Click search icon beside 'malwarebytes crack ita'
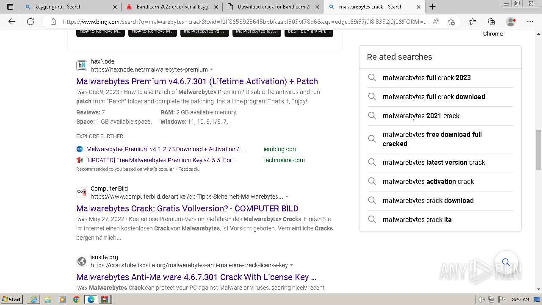 coord(372,219)
